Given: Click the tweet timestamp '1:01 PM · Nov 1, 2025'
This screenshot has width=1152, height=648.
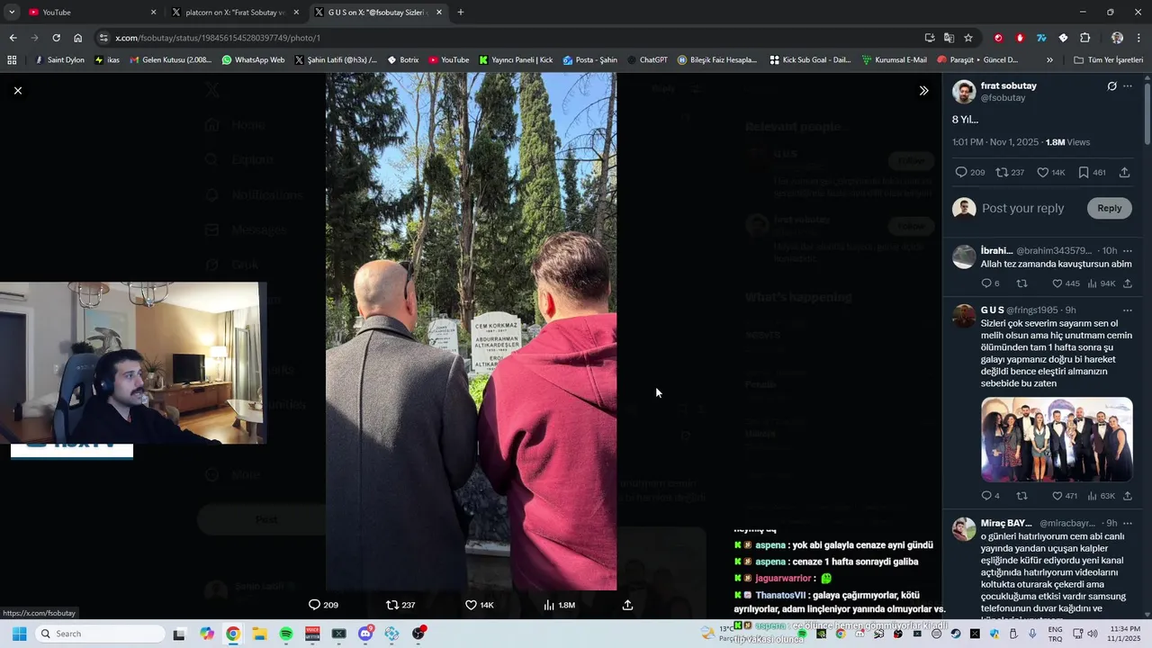Looking at the screenshot, I should (x=995, y=142).
